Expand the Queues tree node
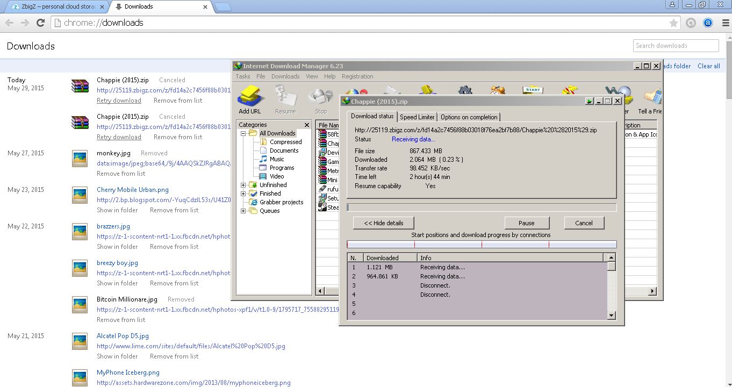732x387 pixels. [x=243, y=211]
